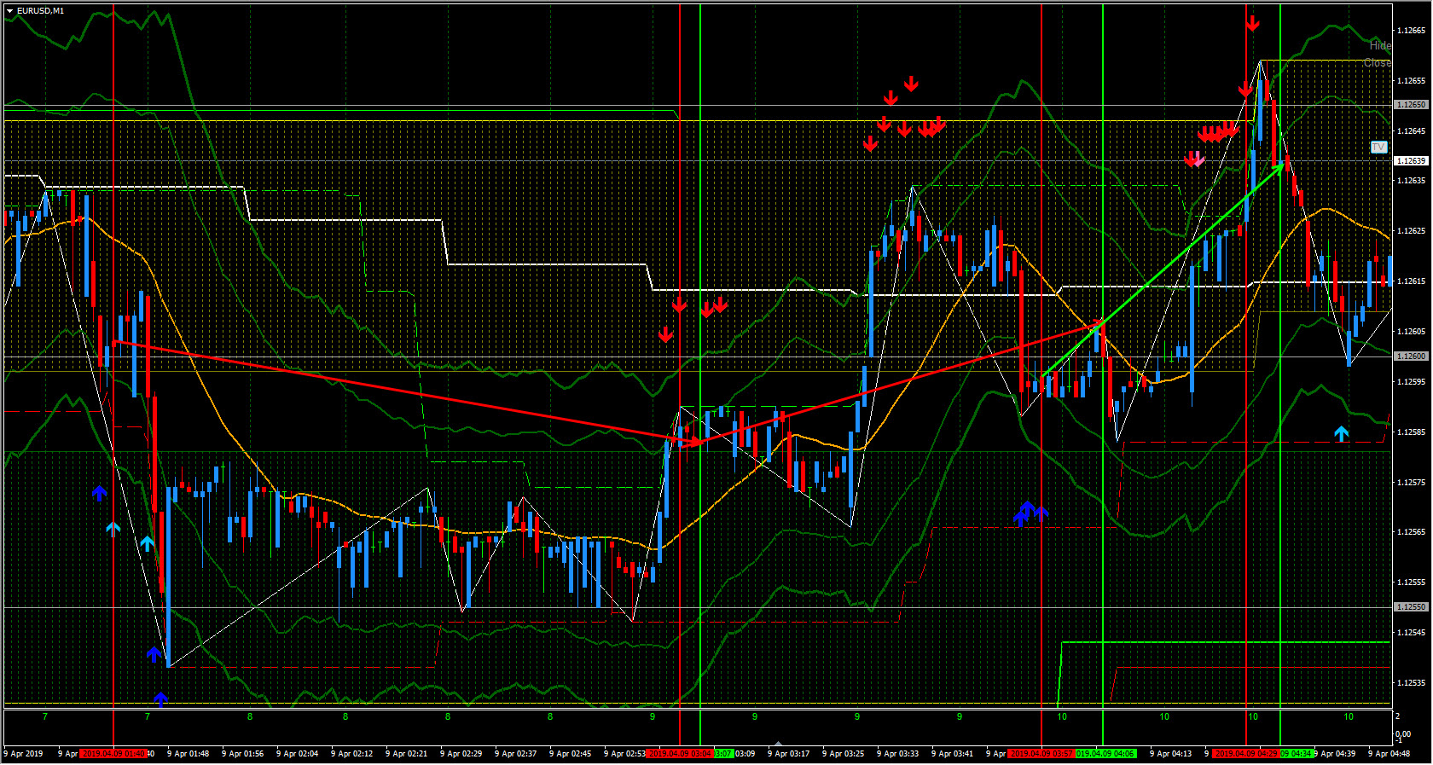
Task: Click the 1.12645 value on price scale
Action: coord(1411,131)
